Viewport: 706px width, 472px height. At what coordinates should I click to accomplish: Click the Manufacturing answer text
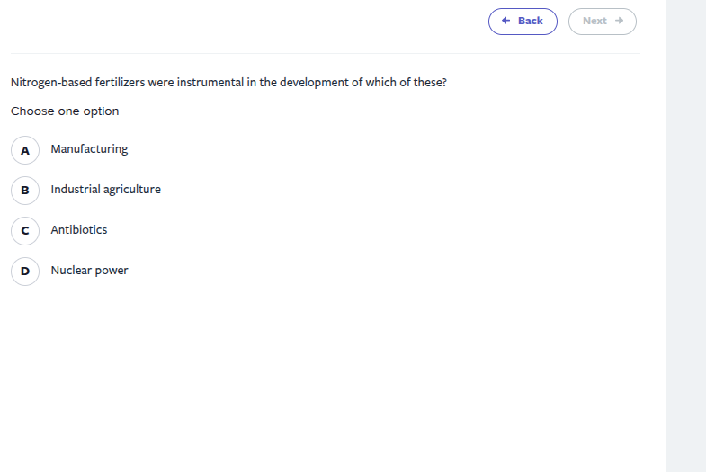89,149
